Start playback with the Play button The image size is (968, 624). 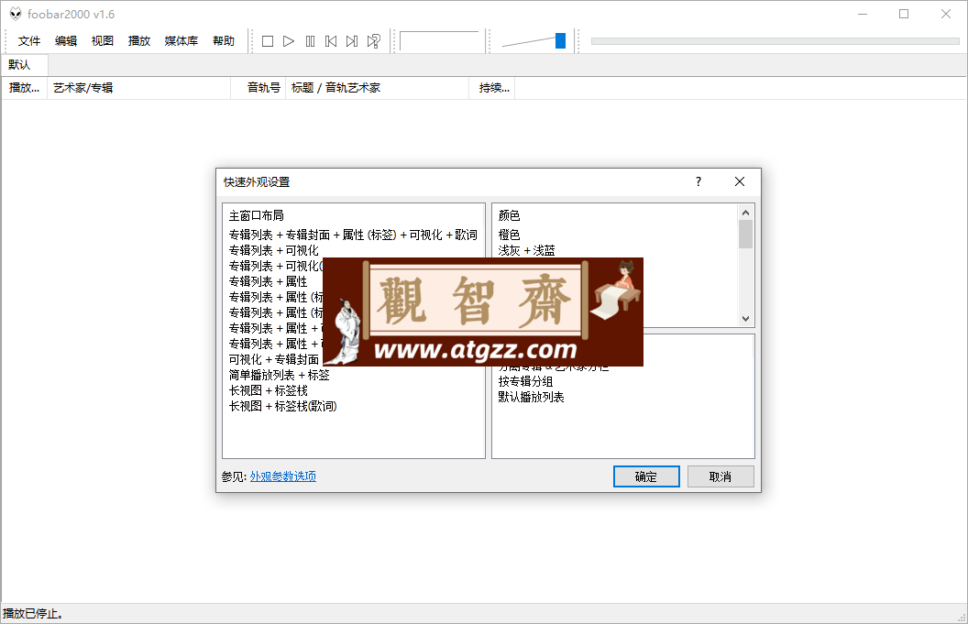289,41
